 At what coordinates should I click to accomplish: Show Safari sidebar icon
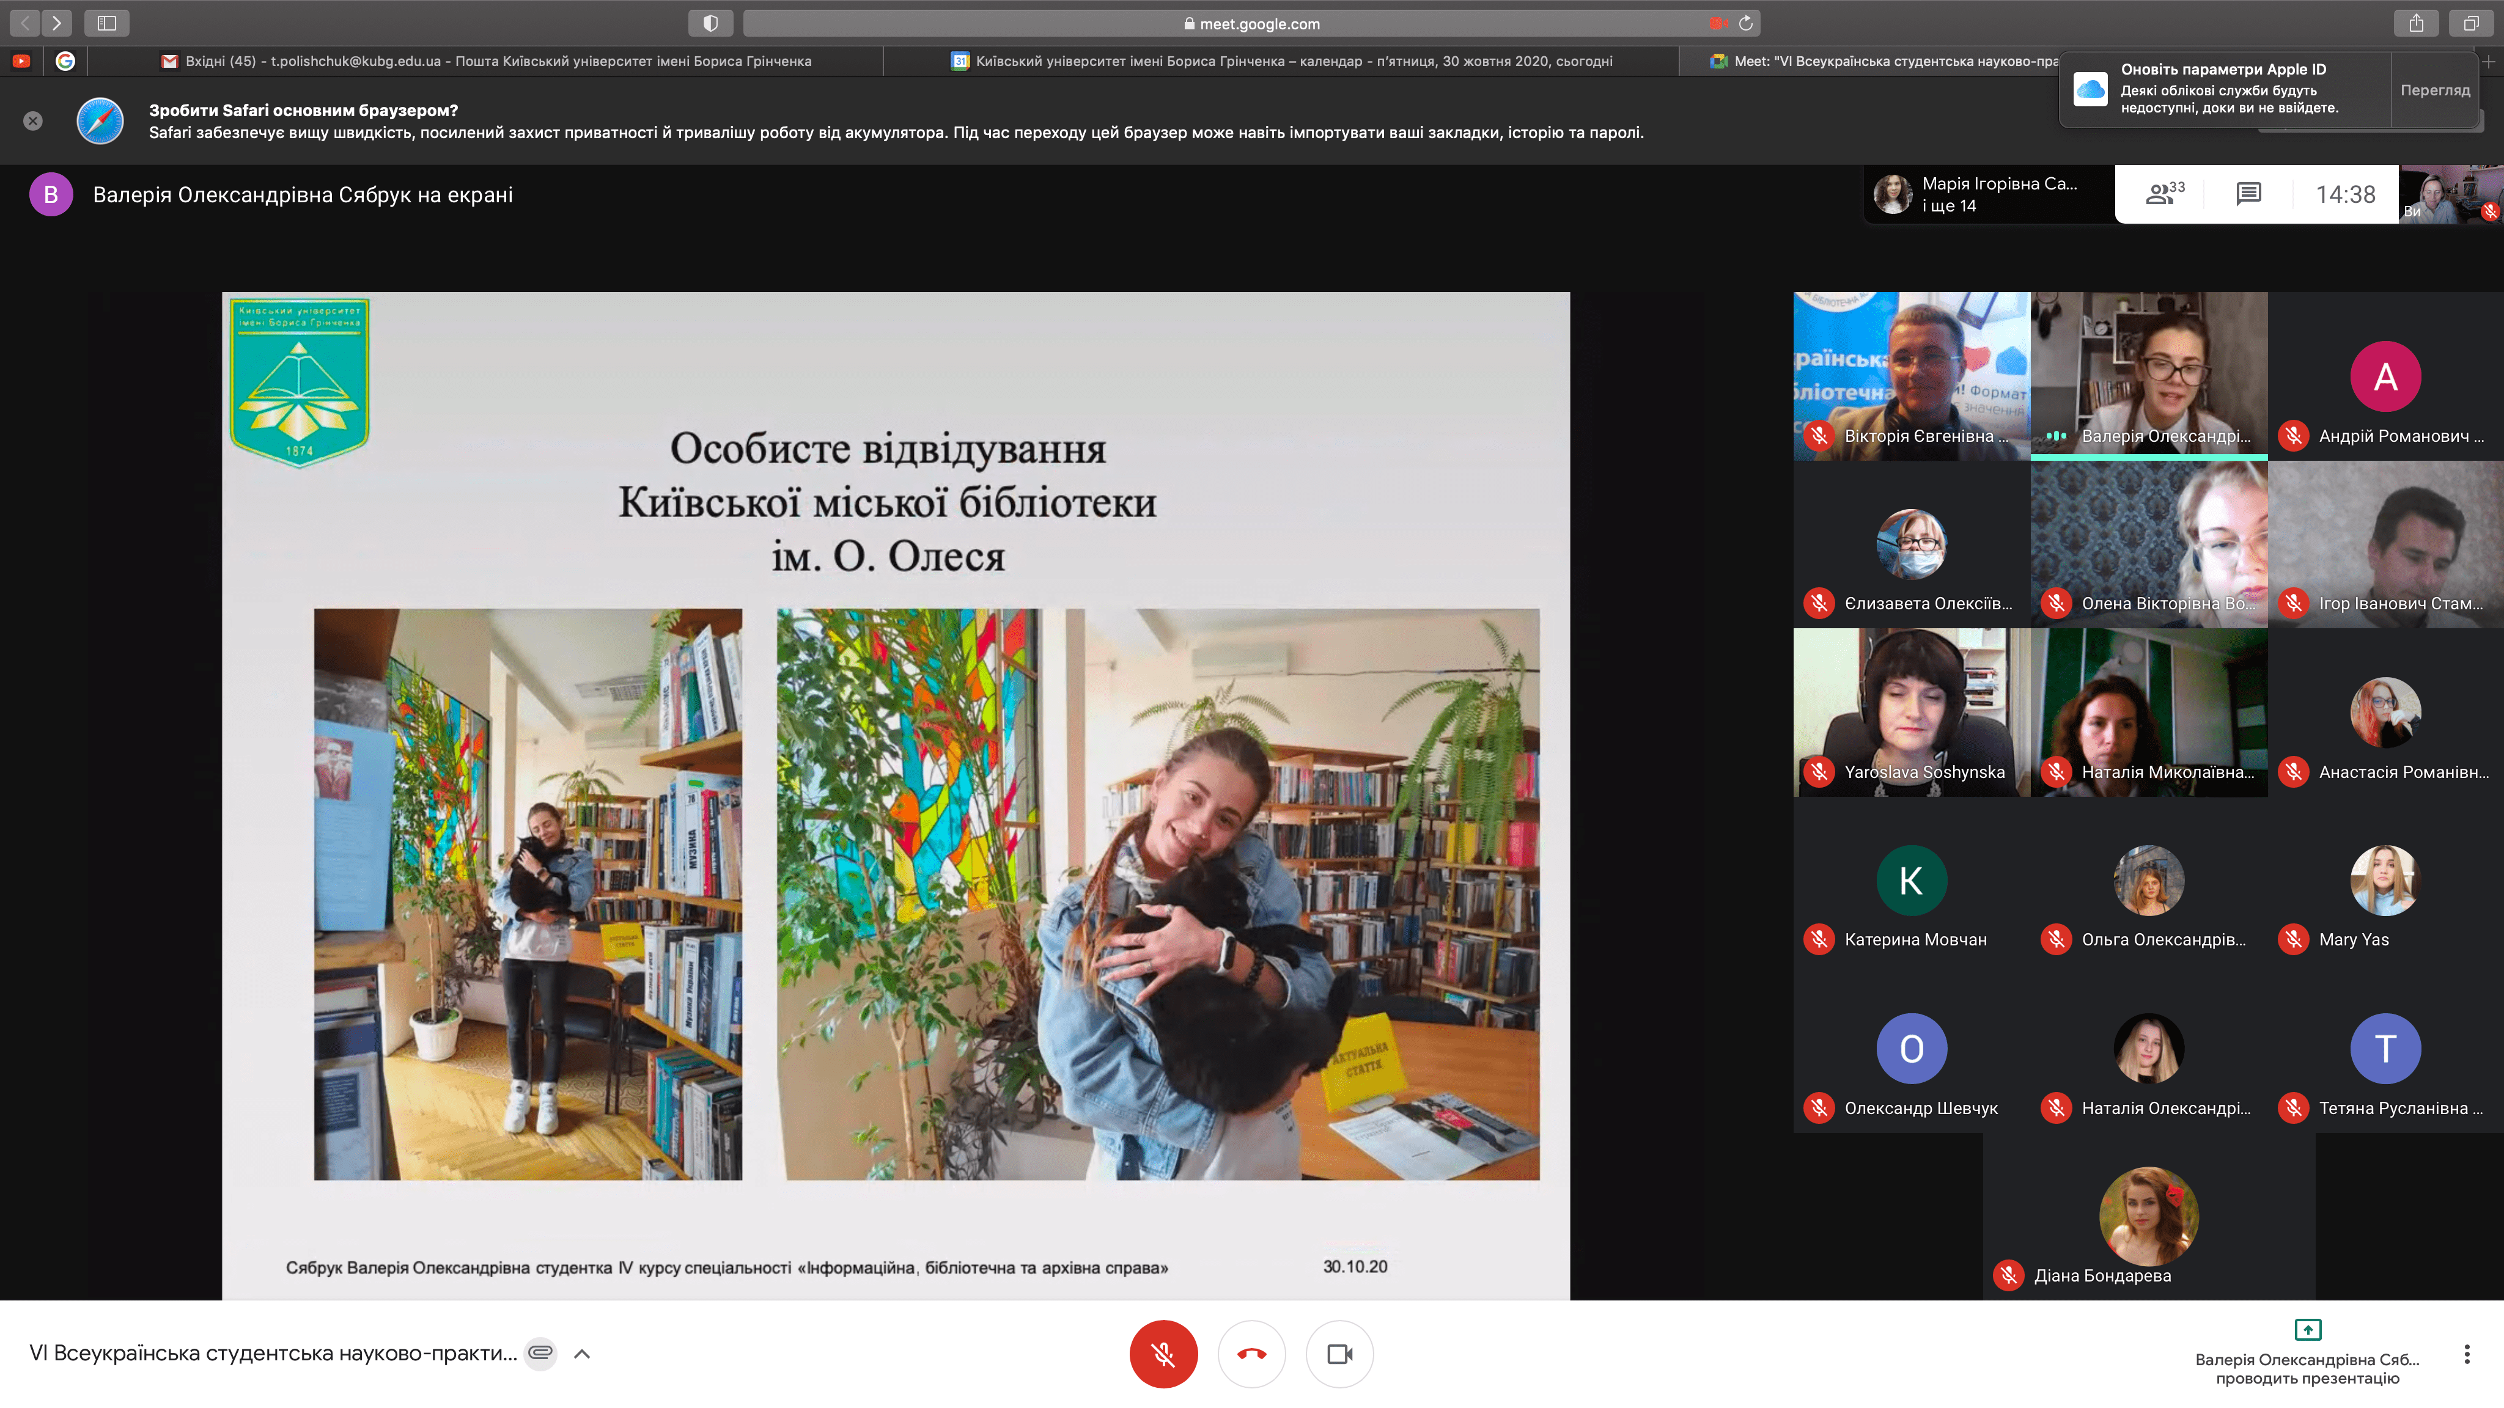coord(107,23)
